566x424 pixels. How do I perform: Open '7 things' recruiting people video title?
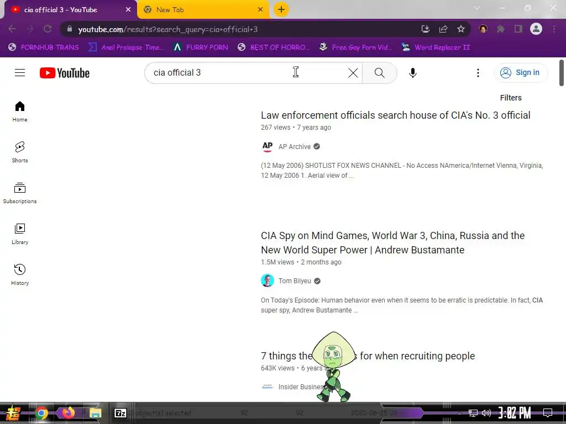[368, 356]
